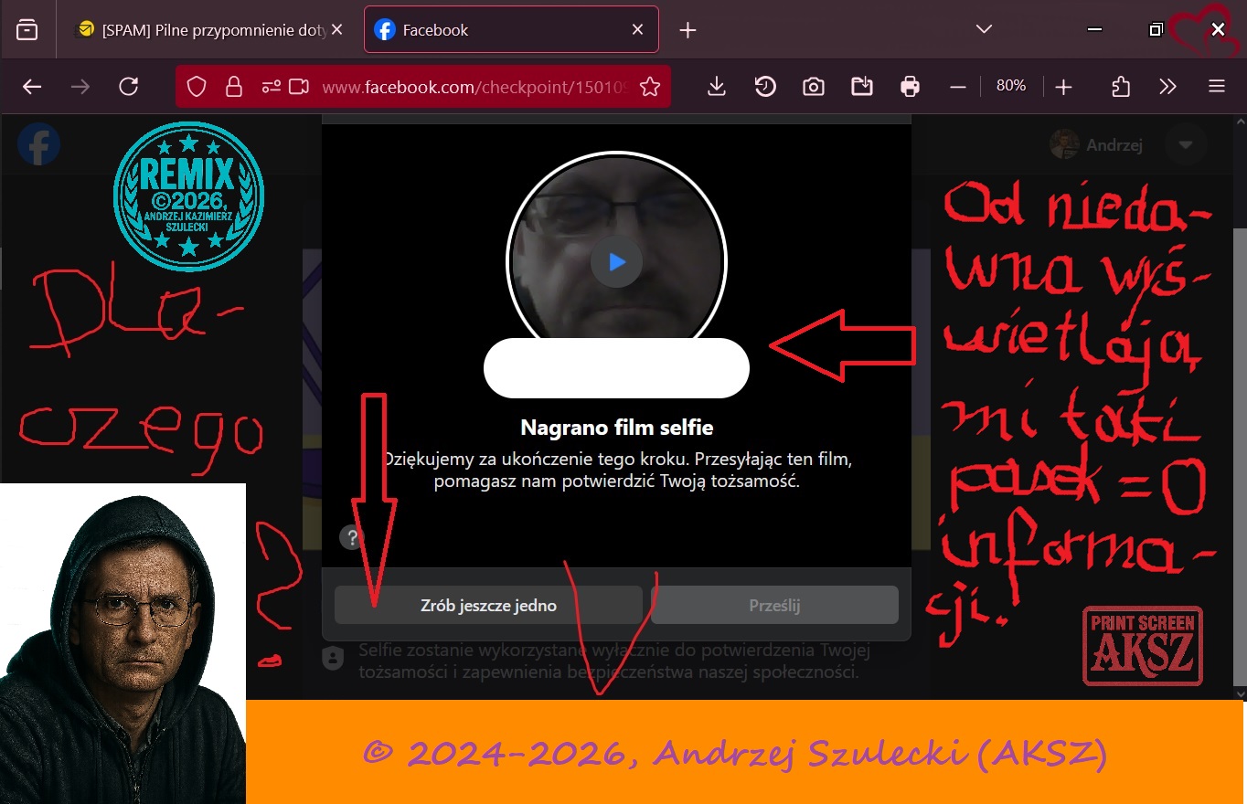Click the print icon in toolbar

coord(910,86)
